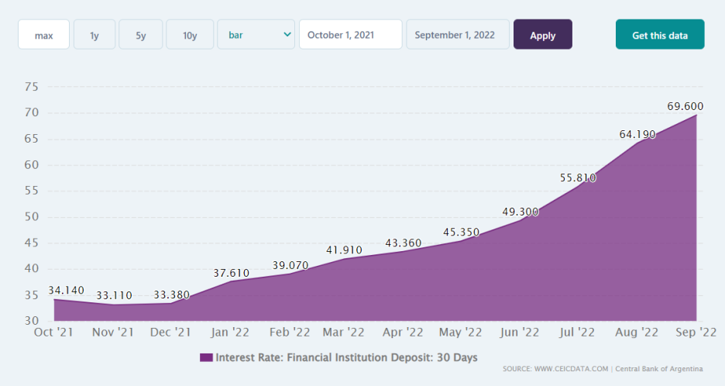The height and width of the screenshot is (386, 725).
Task: Click the Jan '22 axis label
Action: [230, 332]
